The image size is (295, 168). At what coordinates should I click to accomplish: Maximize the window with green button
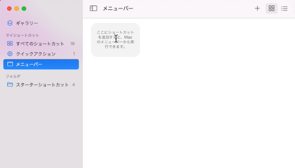tap(24, 9)
